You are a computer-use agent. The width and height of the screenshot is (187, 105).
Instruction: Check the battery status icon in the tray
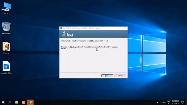coord(158,102)
